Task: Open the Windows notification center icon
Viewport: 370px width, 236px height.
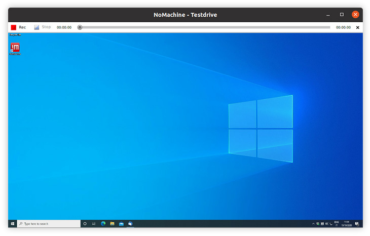Action: [x=357, y=223]
